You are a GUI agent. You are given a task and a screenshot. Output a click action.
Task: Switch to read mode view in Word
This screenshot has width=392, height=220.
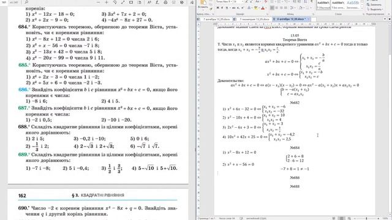(333, 218)
